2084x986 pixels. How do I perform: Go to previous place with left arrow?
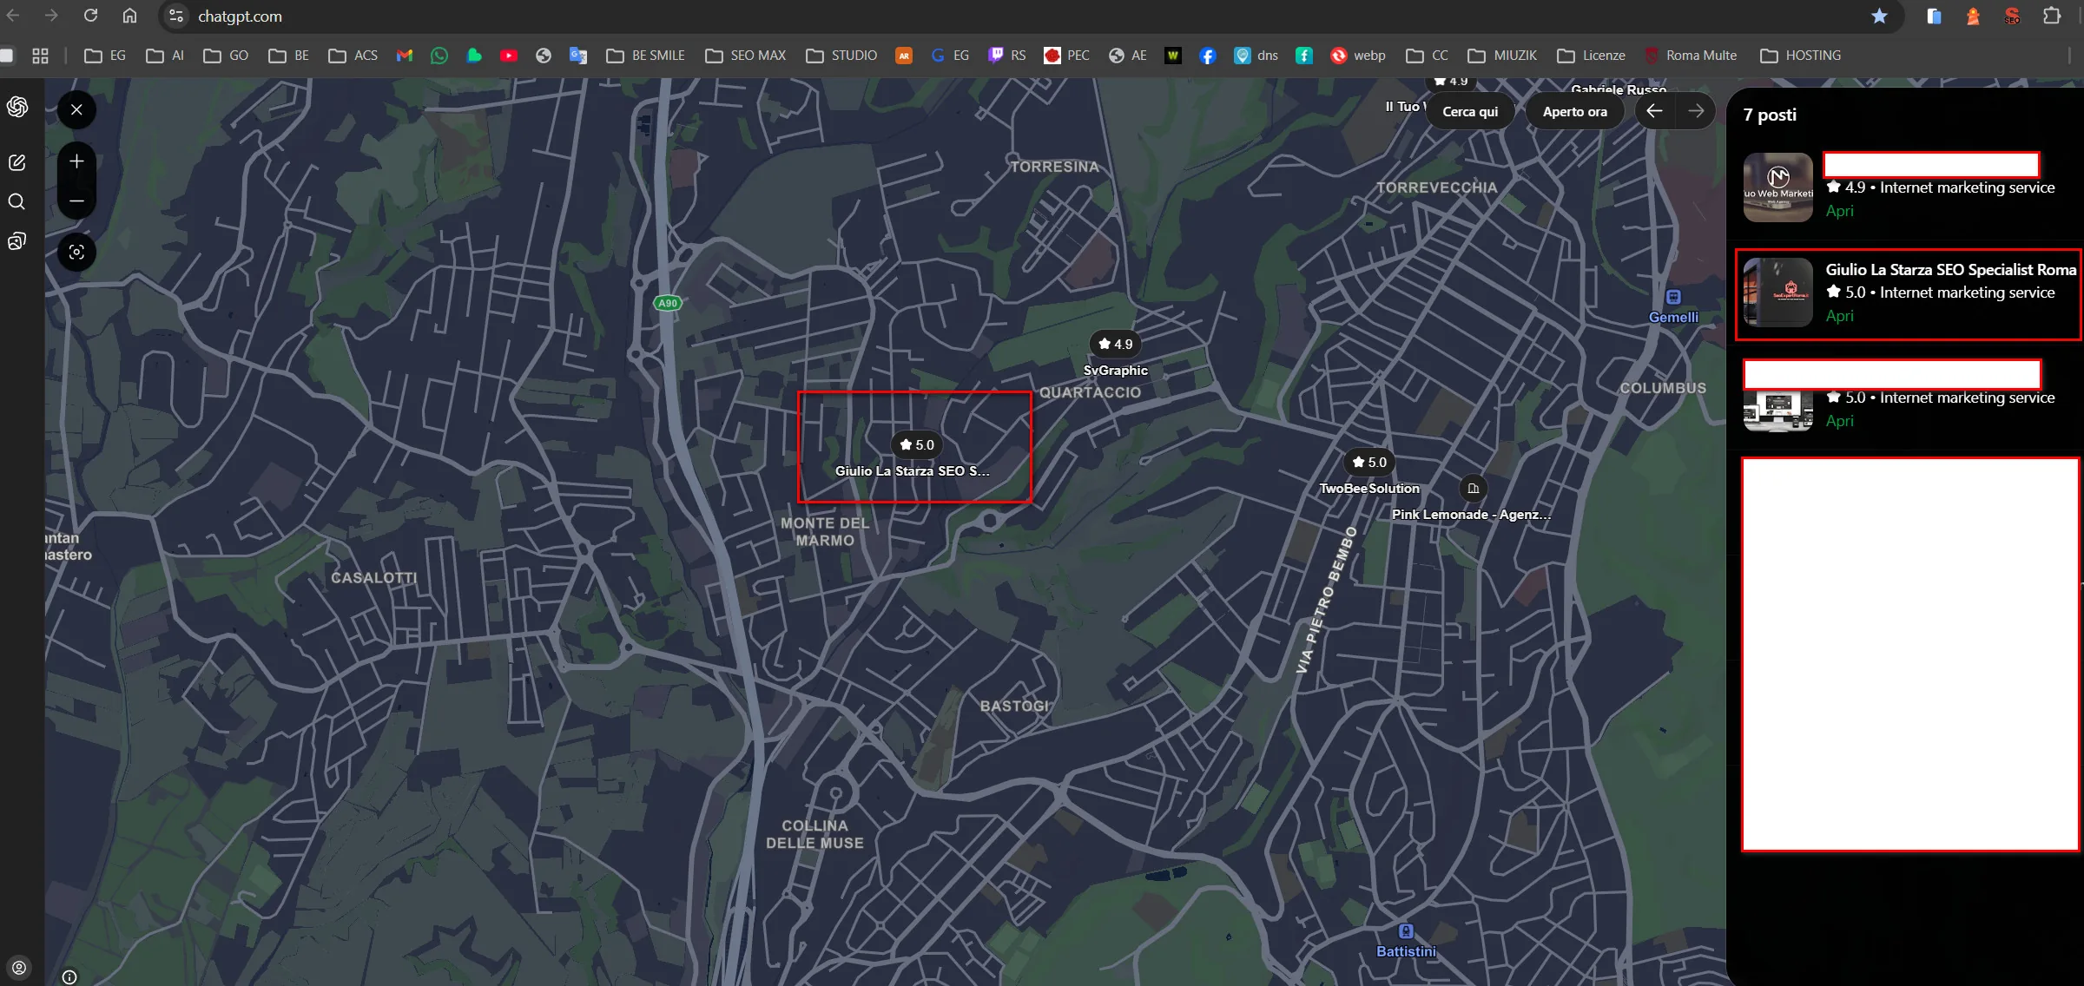point(1654,111)
